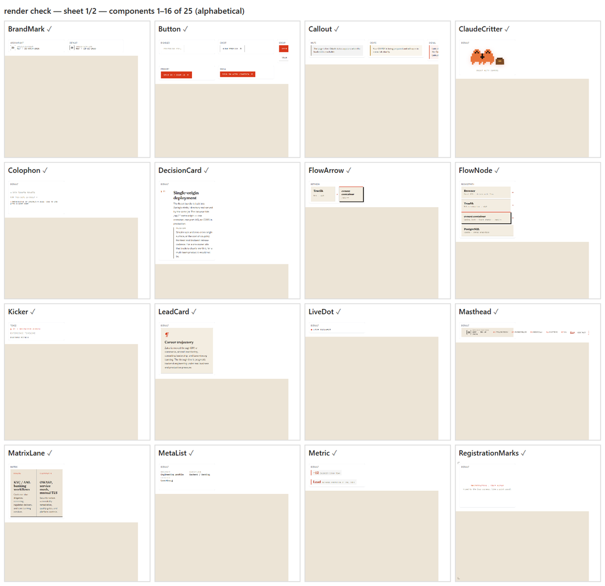The image size is (605, 586).
Task: Click the disabled button sample in Button card
Action: pyautogui.click(x=173, y=48)
